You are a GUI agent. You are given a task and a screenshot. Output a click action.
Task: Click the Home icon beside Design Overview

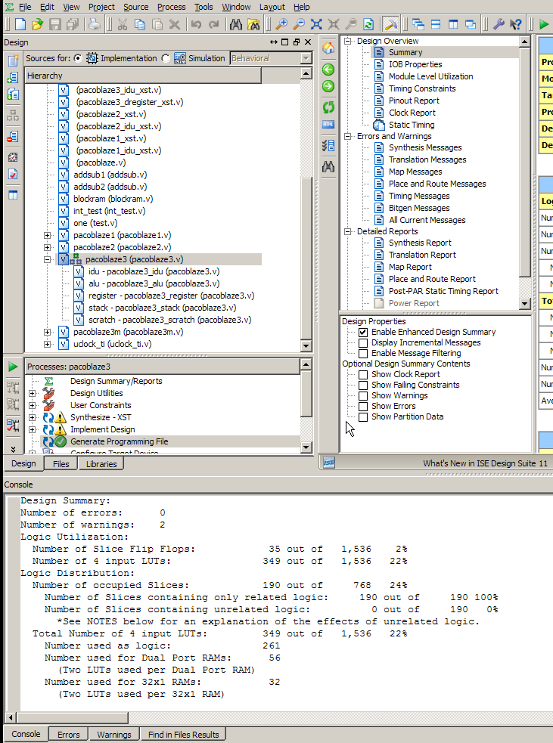coord(328,48)
